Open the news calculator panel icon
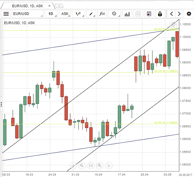Image resolution: width=194 pixels, height=177 pixels. 149,14
